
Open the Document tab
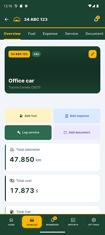94,34
